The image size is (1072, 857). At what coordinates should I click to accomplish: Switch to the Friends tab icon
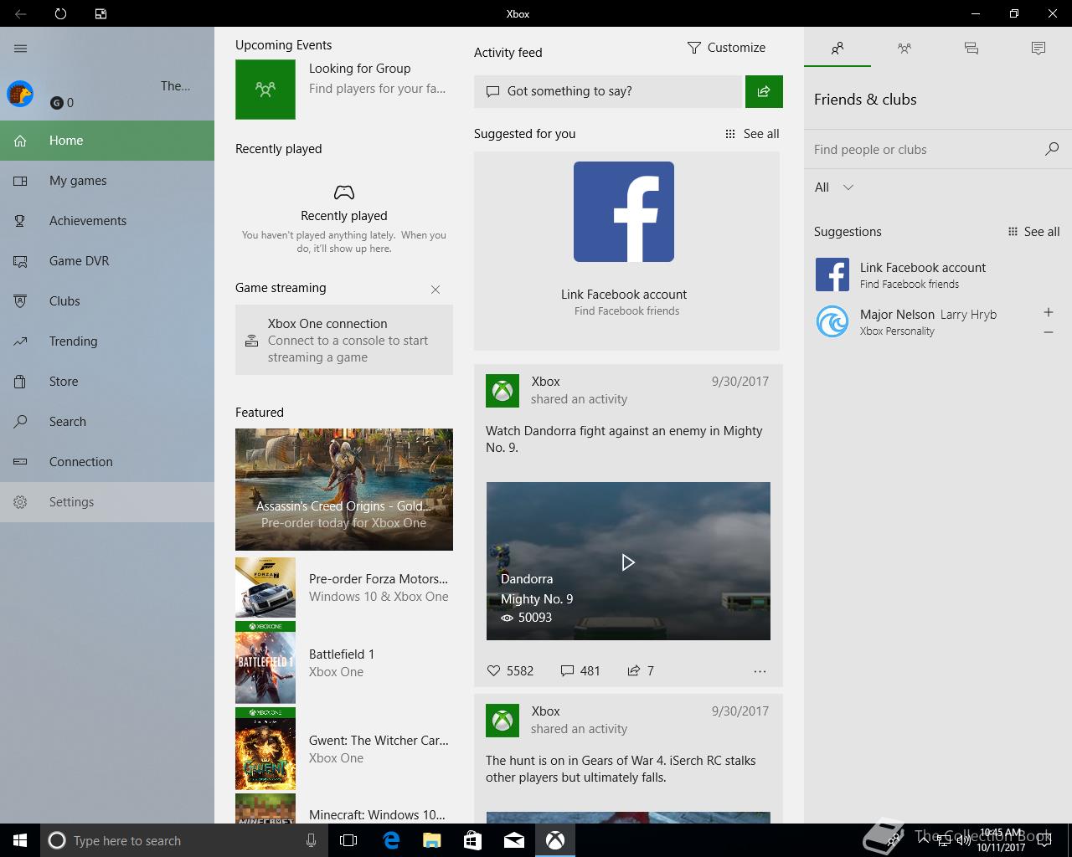[837, 48]
